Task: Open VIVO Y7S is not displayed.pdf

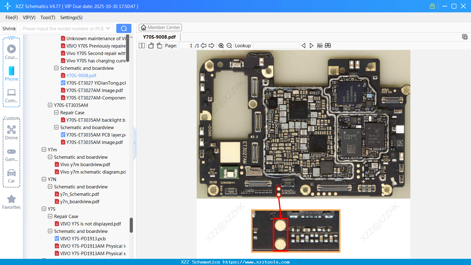Action: (x=88, y=224)
